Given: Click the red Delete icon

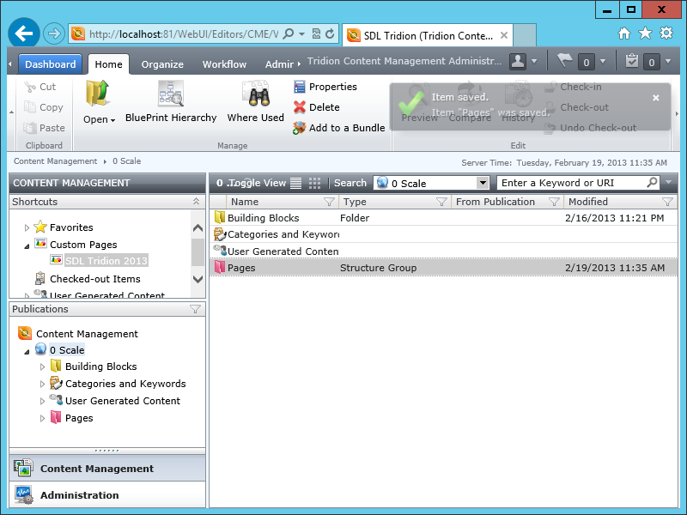Looking at the screenshot, I should [300, 107].
